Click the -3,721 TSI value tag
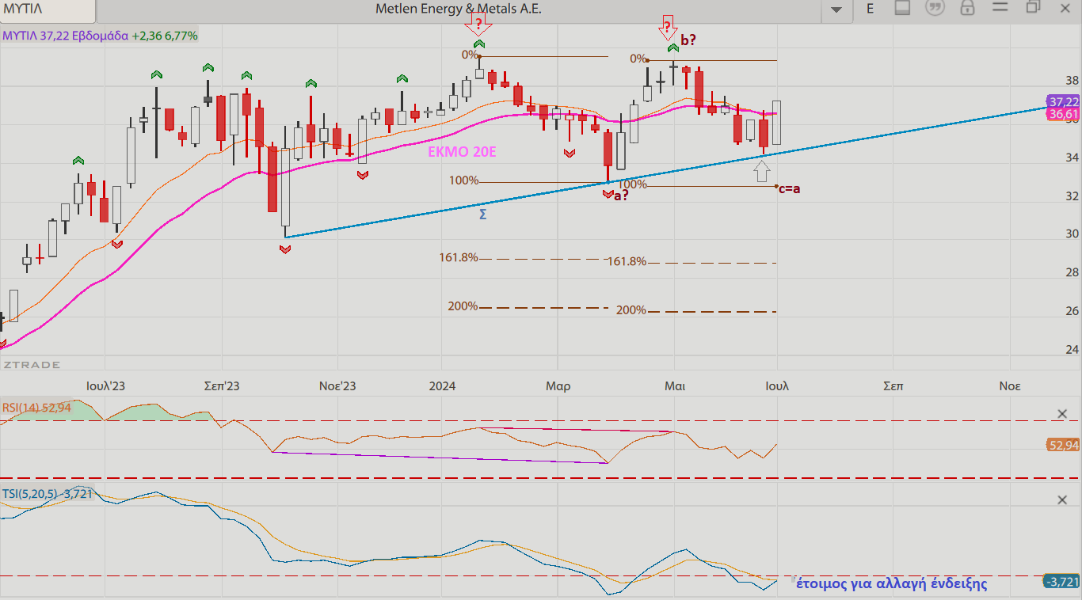The height and width of the screenshot is (600, 1082). [x=1061, y=582]
